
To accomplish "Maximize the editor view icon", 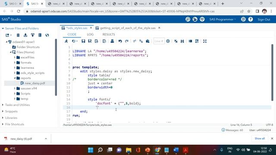I will point(205,41).
